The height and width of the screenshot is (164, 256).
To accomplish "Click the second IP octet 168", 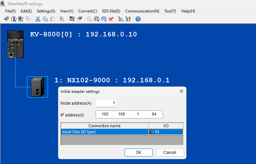I will (x=122, y=114).
